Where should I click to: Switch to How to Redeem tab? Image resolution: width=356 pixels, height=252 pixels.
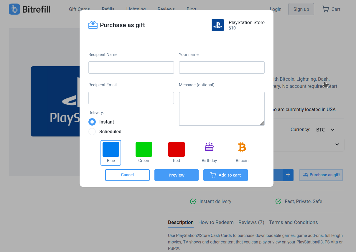(216, 222)
